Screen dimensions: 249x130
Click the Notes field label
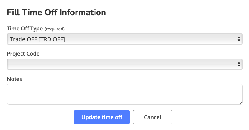tap(14, 79)
